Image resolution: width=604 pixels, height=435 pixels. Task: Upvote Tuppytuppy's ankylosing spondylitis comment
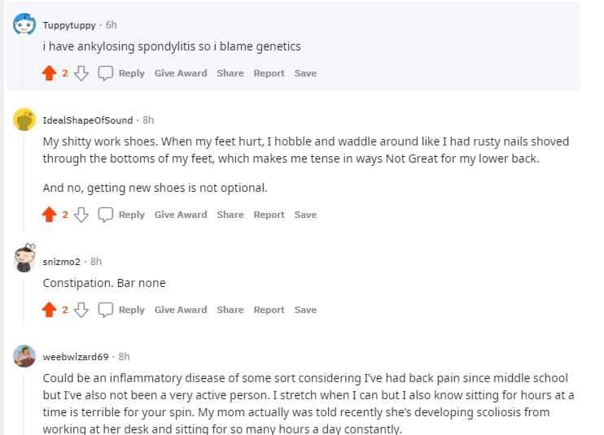click(x=50, y=73)
